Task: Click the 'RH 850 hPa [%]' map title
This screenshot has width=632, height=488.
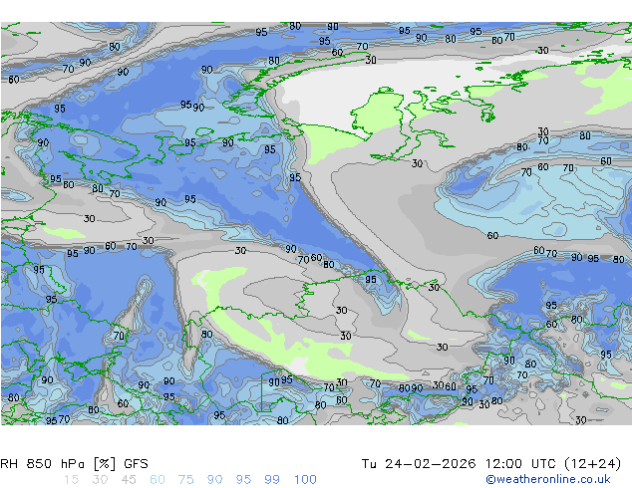Action: pos(59,464)
